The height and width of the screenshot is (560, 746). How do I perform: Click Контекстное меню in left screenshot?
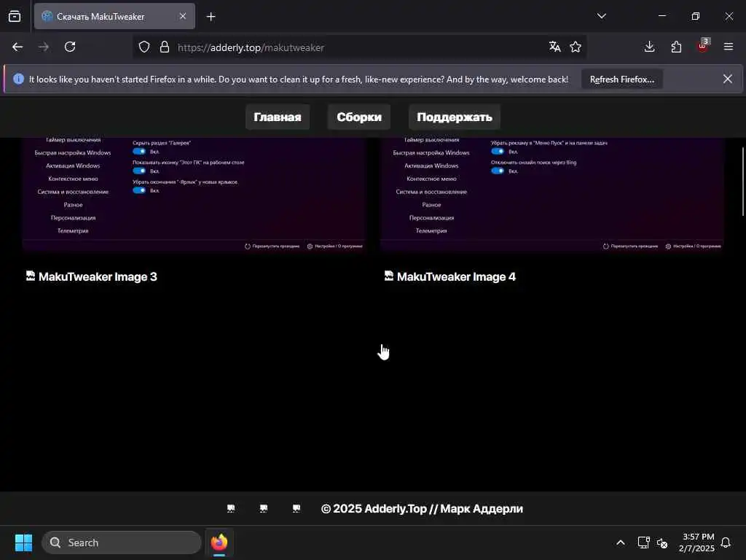[73, 179]
